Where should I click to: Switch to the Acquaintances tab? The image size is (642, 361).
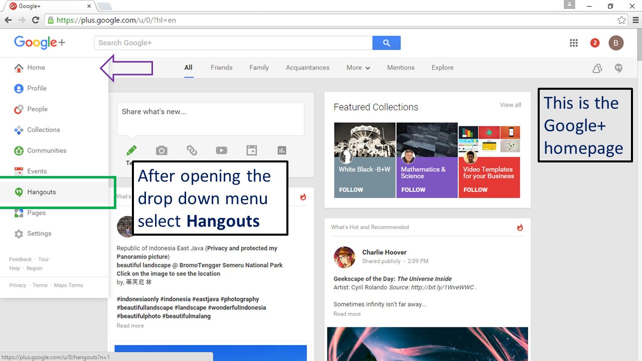(x=307, y=68)
